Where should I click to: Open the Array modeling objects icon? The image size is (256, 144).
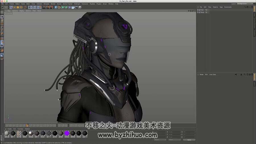pos(66,7)
